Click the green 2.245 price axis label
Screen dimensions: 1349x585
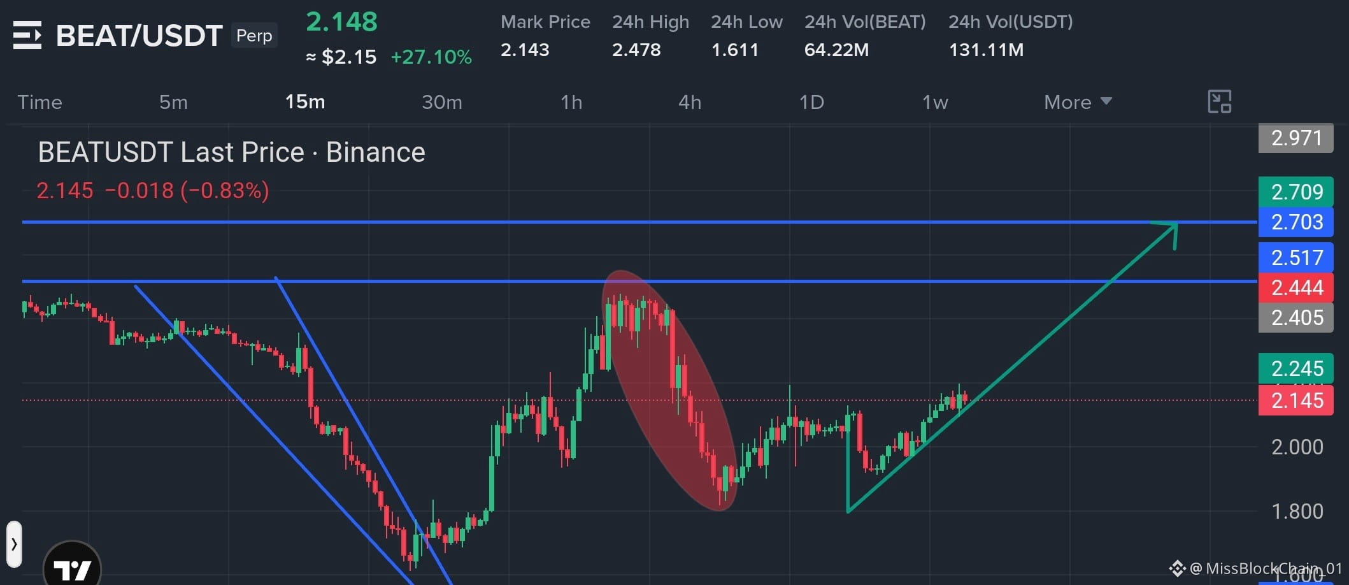pos(1296,368)
